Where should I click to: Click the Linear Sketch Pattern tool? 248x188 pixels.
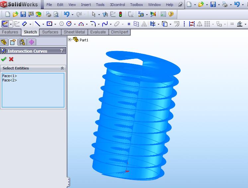(207, 24)
